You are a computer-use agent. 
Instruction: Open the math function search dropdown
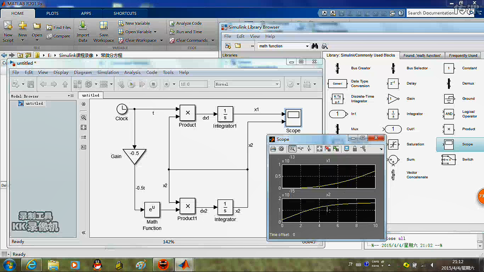[x=307, y=46]
